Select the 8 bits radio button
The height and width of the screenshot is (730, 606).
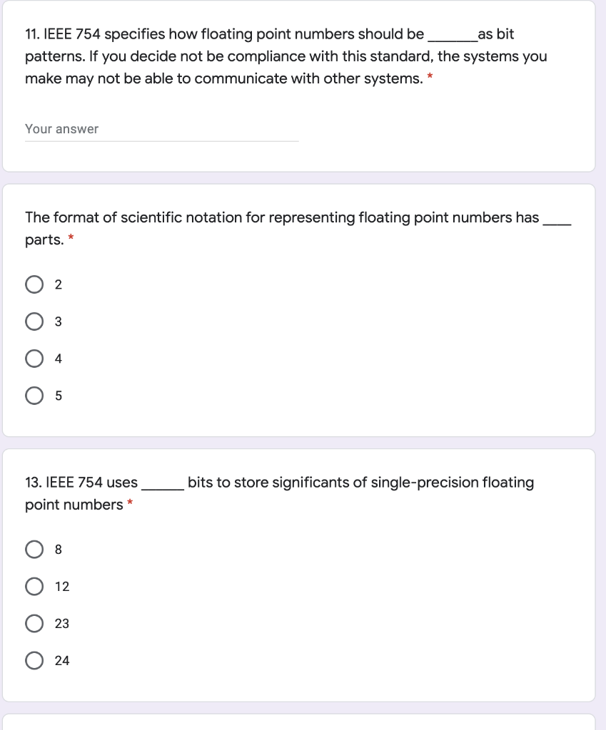(34, 550)
